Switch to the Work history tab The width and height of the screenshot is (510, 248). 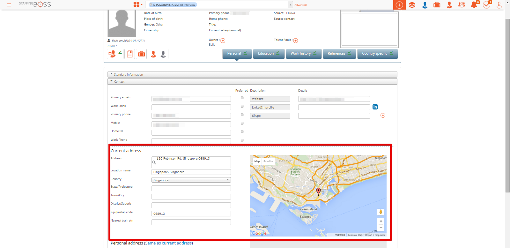tap(304, 54)
